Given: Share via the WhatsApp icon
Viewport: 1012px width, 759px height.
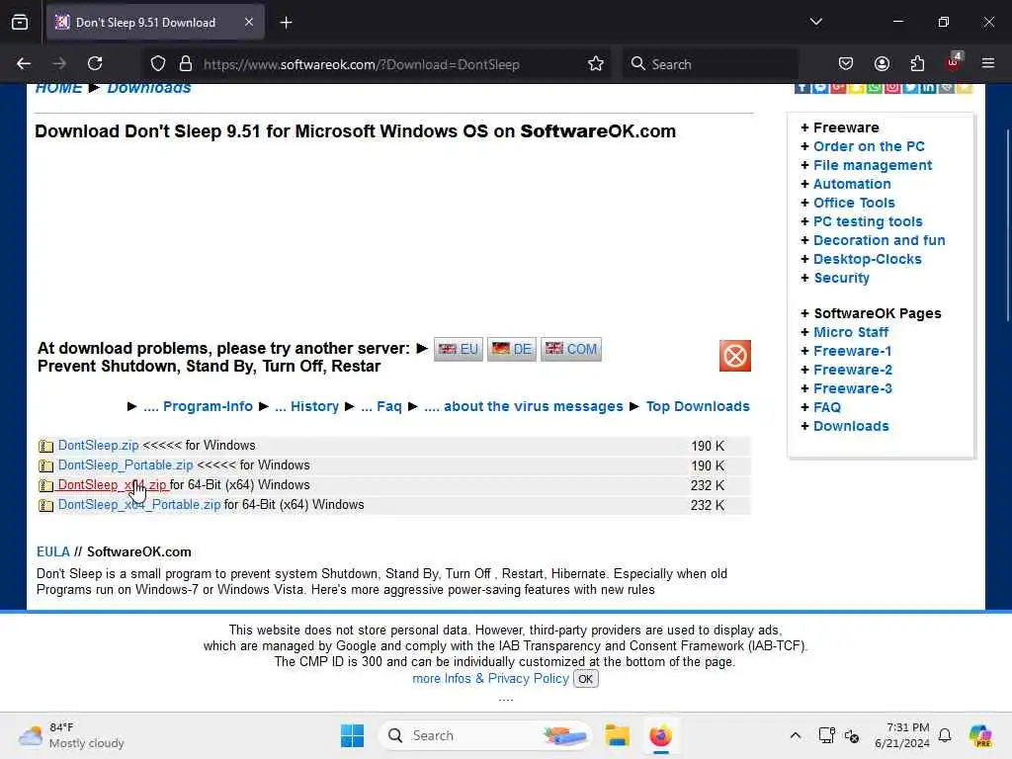Looking at the screenshot, I should (874, 88).
